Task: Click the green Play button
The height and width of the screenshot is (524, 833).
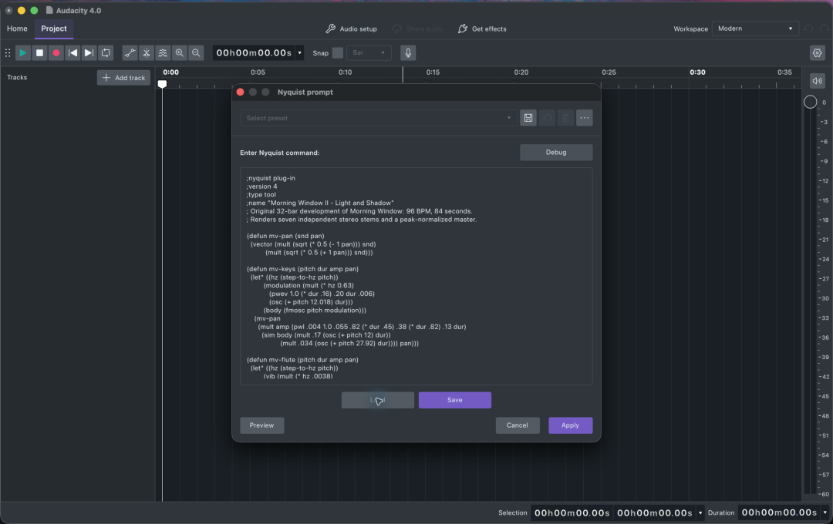Action: [x=23, y=52]
